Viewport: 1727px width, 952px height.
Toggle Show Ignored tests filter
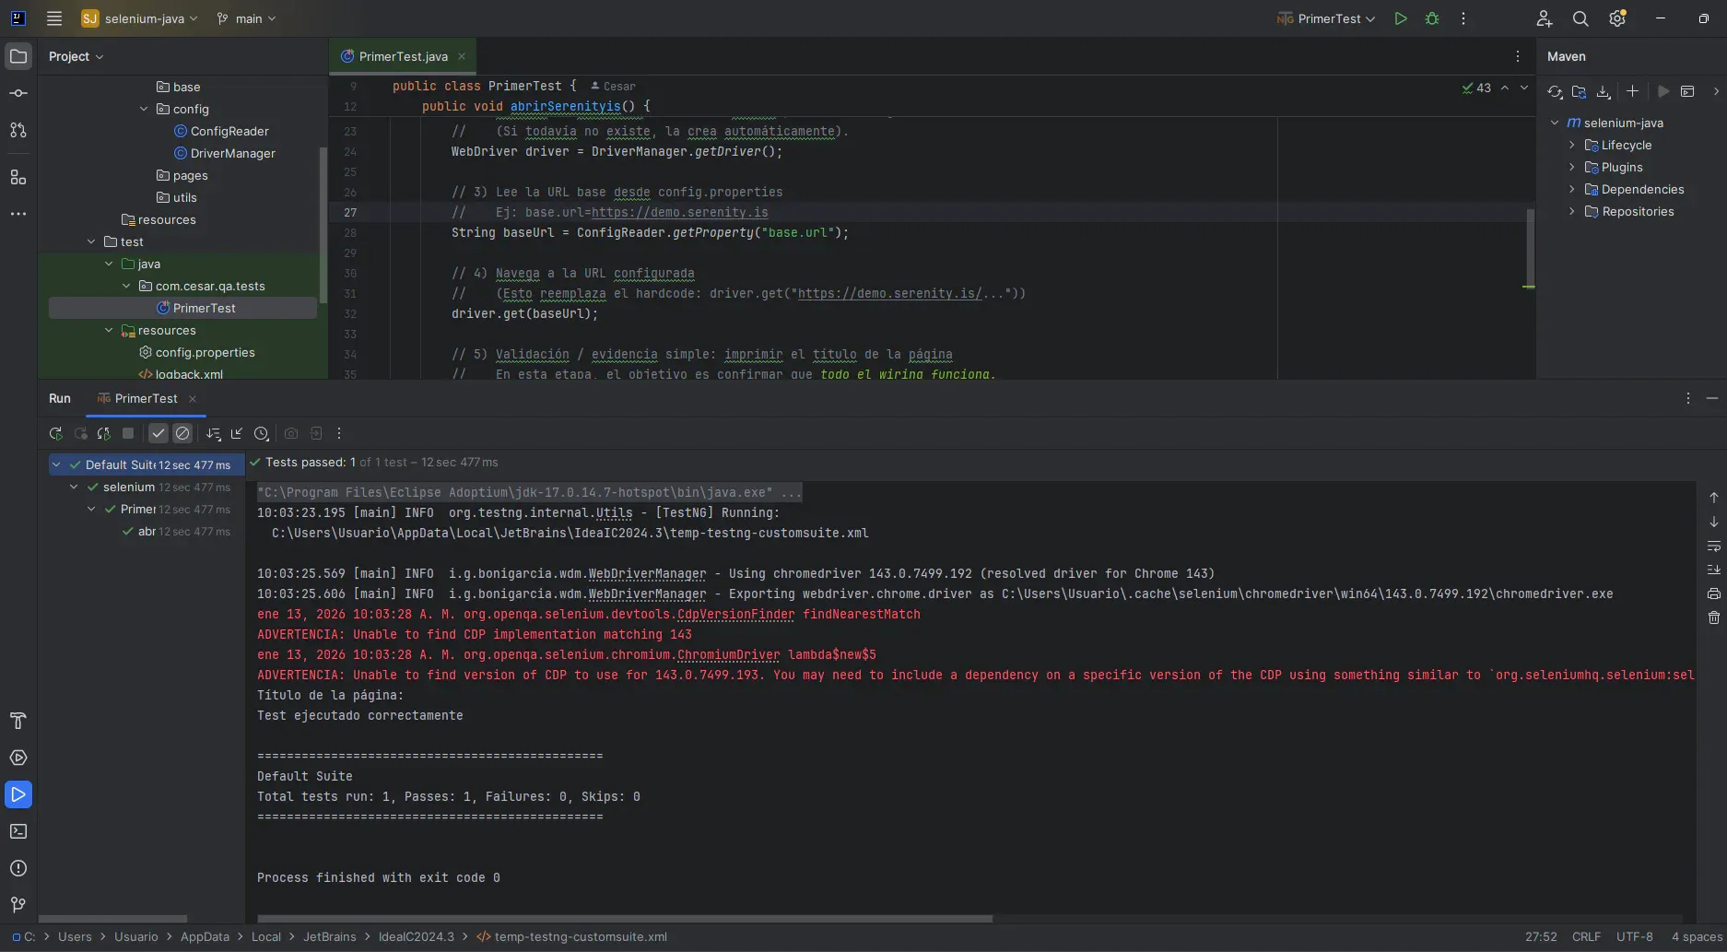pos(182,433)
